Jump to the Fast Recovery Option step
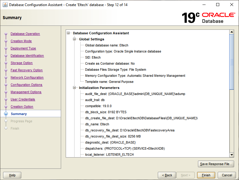The image size is (239, 180). coord(27,70)
